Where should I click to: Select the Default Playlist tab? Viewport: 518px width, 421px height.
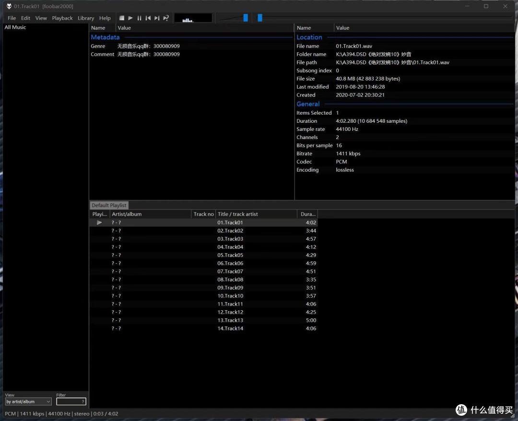tap(109, 205)
